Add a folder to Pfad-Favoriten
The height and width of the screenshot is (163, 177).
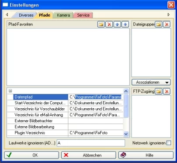[x=101, y=24]
